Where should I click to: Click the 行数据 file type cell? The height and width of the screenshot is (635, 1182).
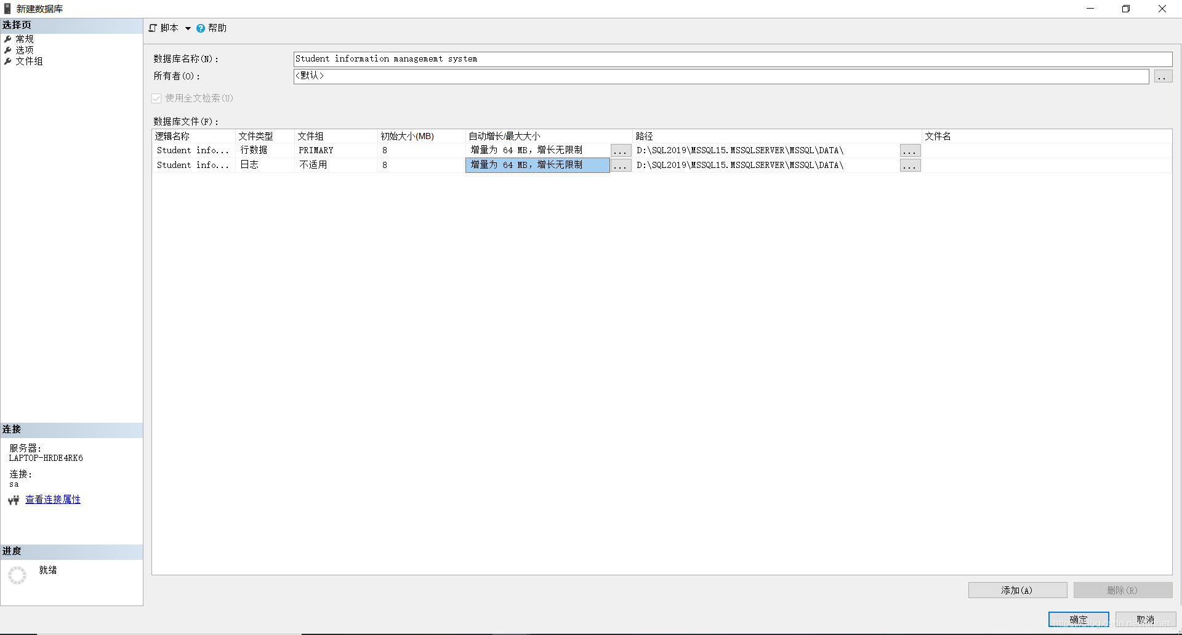pyautogui.click(x=265, y=150)
